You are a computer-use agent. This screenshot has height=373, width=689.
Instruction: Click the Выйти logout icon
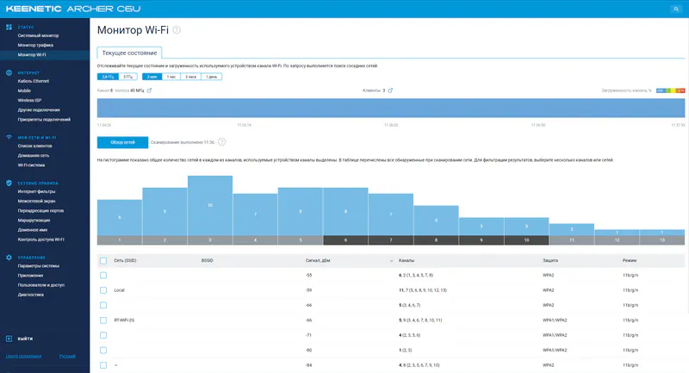pos(9,339)
